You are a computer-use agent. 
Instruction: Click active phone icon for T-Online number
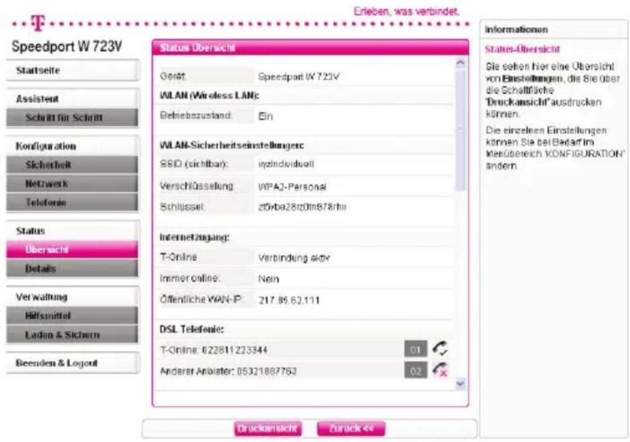coord(441,348)
